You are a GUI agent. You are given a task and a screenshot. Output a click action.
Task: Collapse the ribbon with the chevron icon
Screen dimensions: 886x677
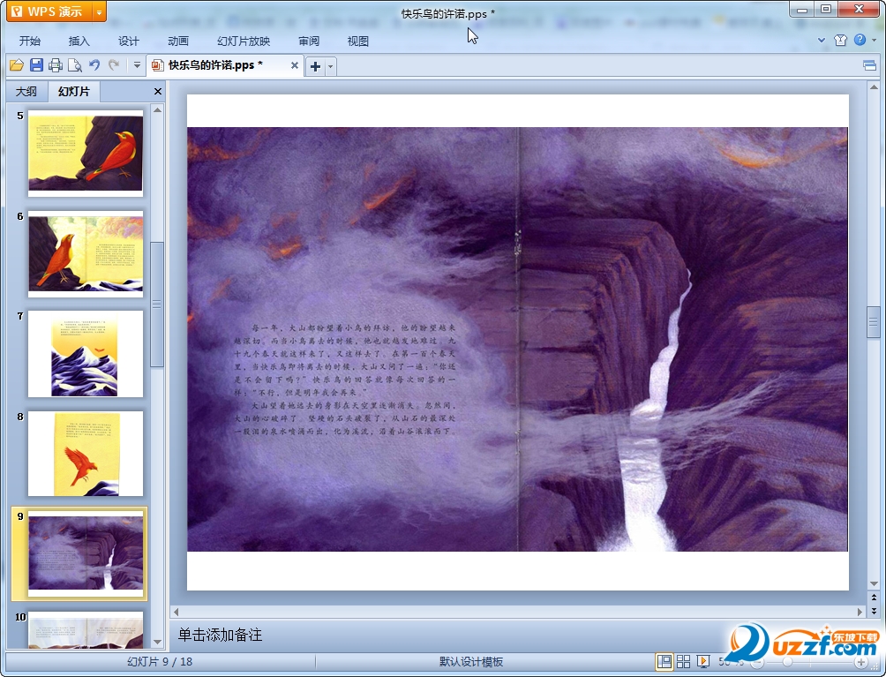coord(822,40)
